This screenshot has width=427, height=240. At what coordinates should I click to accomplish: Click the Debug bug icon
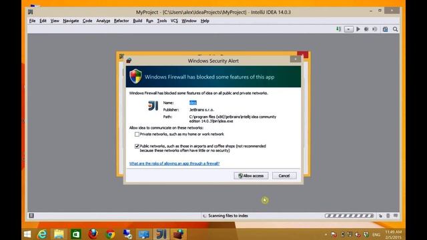(366, 29)
